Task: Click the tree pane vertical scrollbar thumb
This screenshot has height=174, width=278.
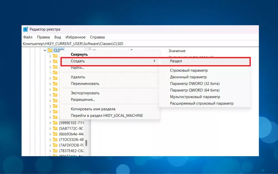Action: click(x=86, y=143)
